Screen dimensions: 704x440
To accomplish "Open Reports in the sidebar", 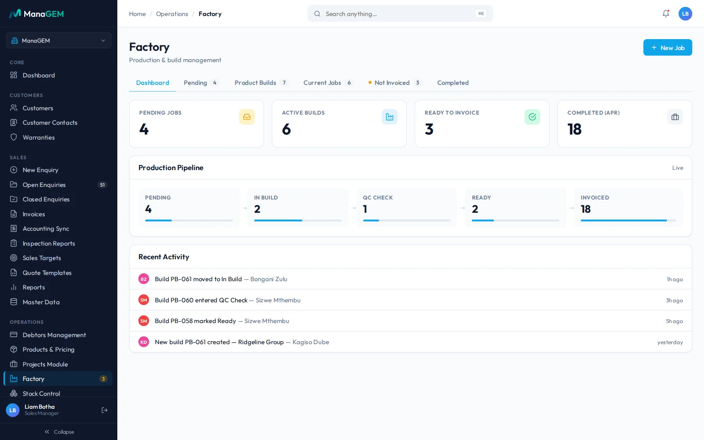I will (59, 287).
